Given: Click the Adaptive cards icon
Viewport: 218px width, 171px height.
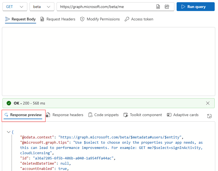Looking at the screenshot, I should click(x=169, y=115).
